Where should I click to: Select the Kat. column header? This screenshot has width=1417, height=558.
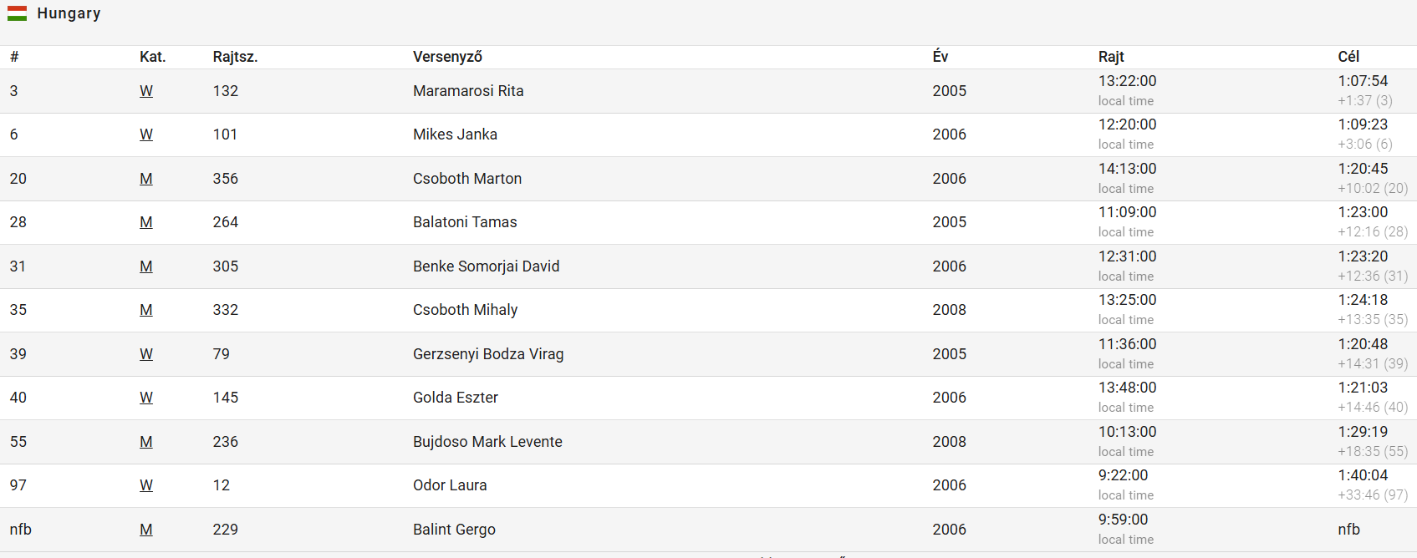153,57
